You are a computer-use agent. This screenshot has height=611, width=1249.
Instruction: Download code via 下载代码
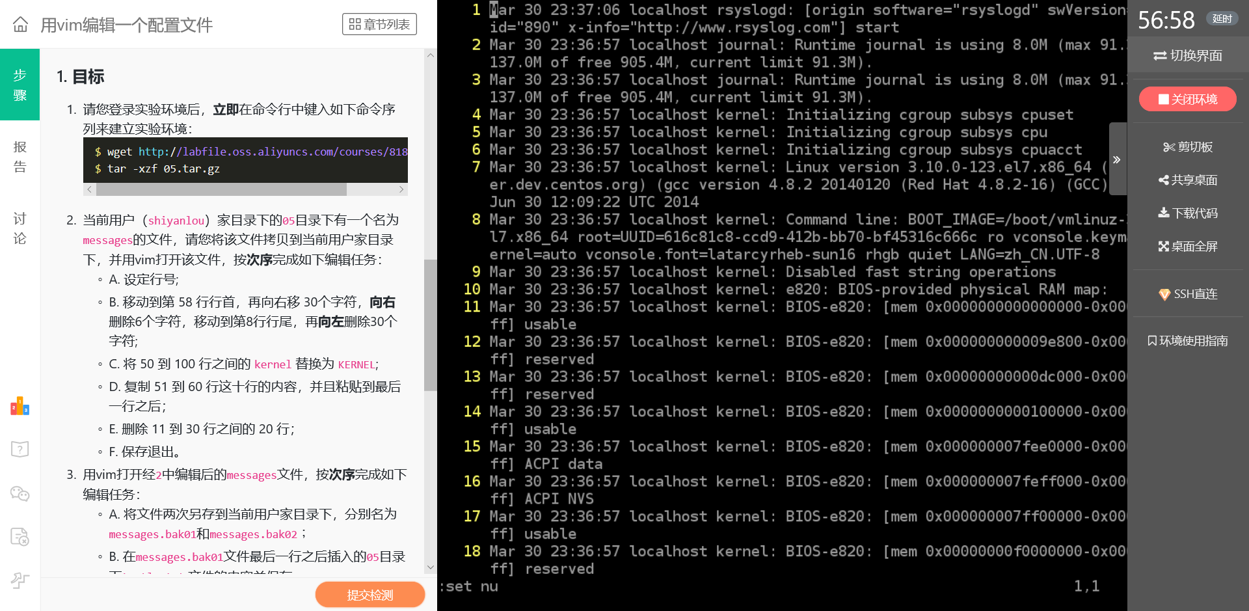click(1187, 213)
